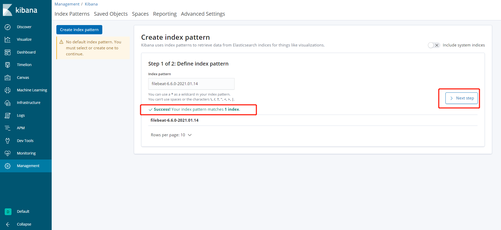Go to the Discover label in the sidebar
Screen dimensions: 501x230
pos(24,27)
